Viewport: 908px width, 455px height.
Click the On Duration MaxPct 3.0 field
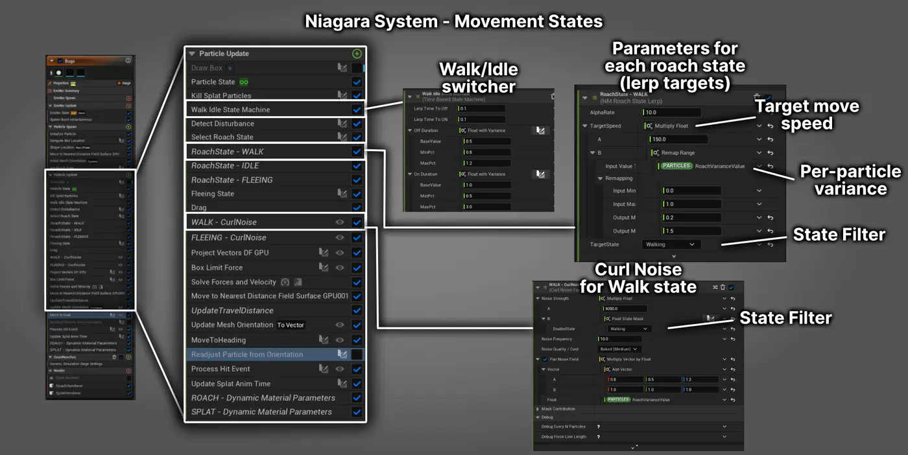point(487,207)
